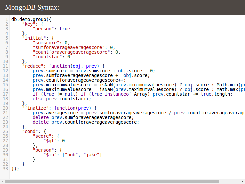The height and width of the screenshot is (184, 245).
Task: Click the "cond" key in the code
Action: point(30,131)
